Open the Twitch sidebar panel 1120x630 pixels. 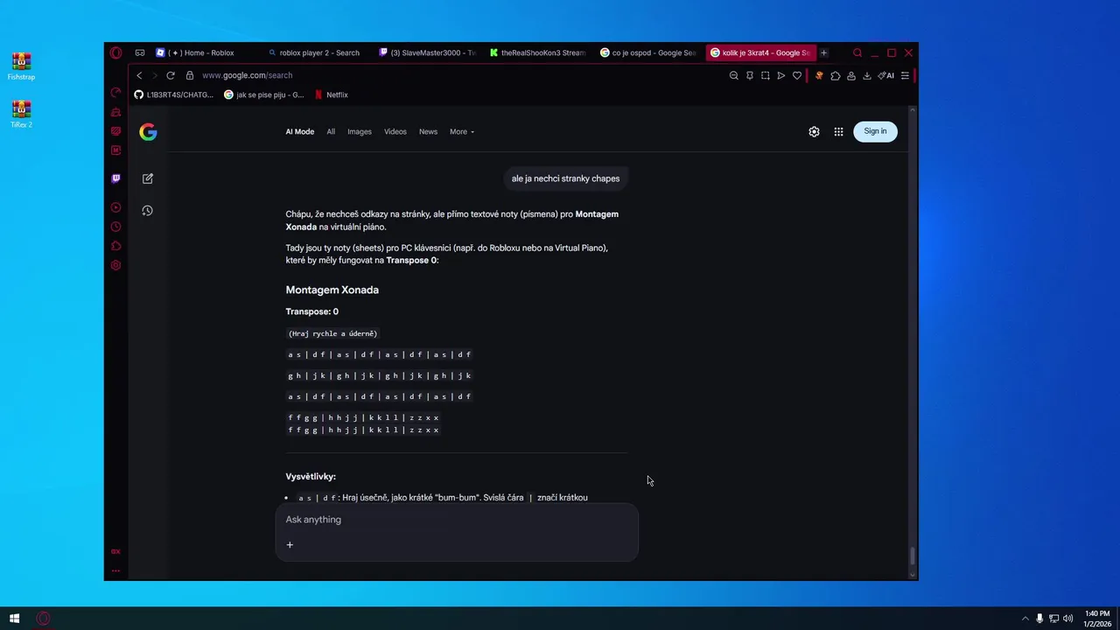coord(115,178)
